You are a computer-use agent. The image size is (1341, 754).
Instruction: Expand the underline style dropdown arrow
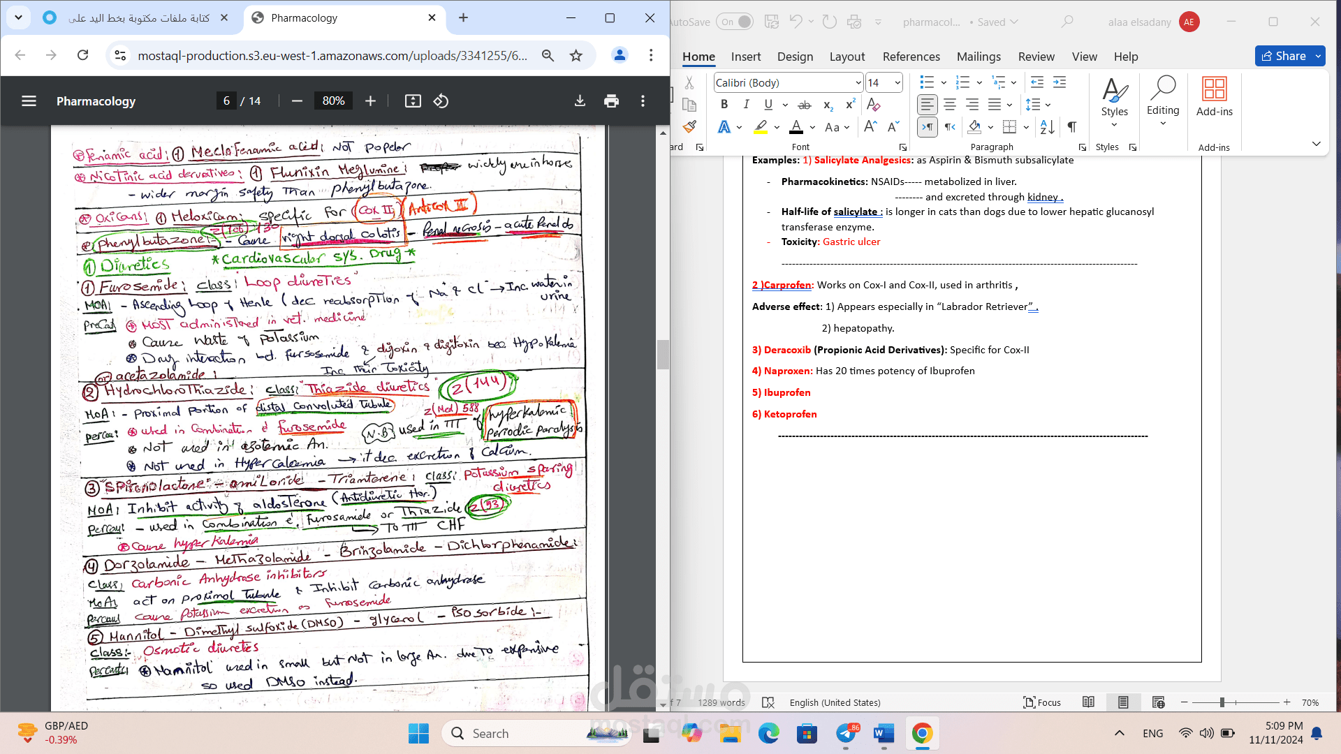pyautogui.click(x=785, y=105)
